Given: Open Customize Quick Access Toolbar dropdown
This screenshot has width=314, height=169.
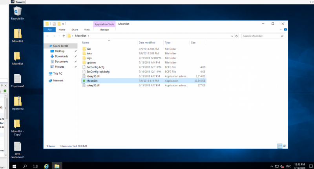Looking at the screenshot, I should pos(63,24).
